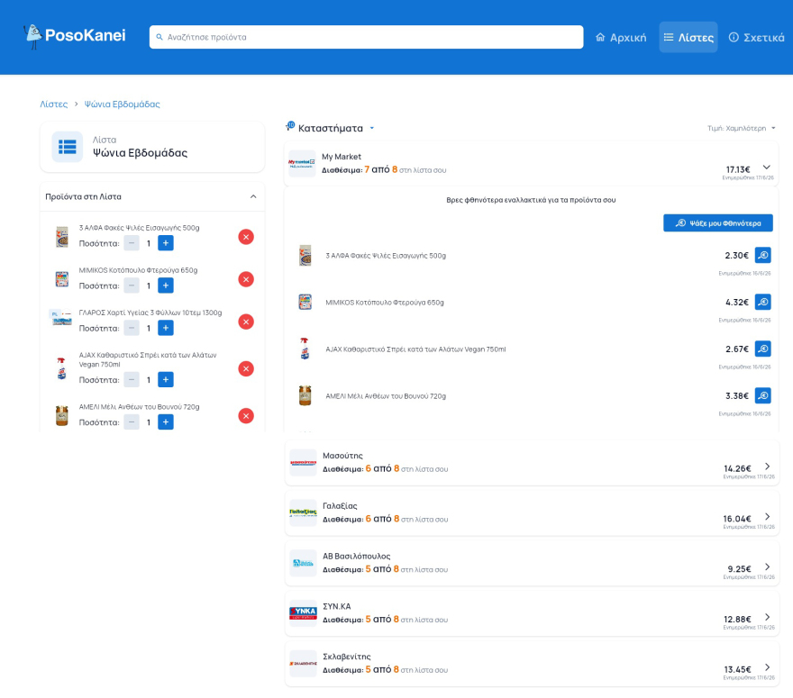Image resolution: width=793 pixels, height=698 pixels.
Task: Click the 9.25€ ΑΒ Βασιλόπουλος total
Action: (x=740, y=569)
